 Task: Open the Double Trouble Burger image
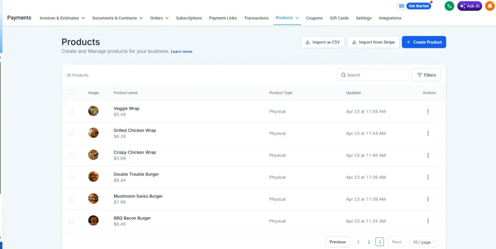click(x=93, y=177)
